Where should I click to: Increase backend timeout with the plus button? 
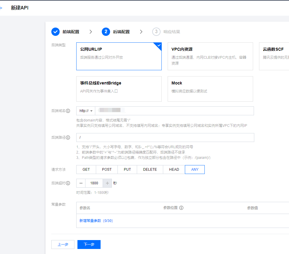(x=107, y=183)
